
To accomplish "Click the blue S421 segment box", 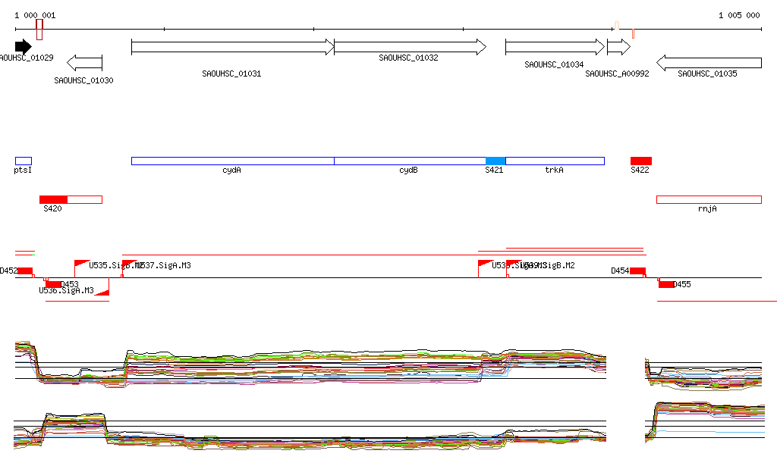I will coord(495,161).
